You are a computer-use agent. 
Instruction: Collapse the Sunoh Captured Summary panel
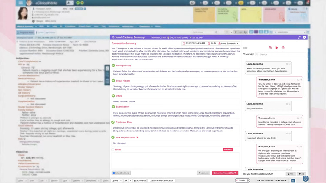[299, 37]
